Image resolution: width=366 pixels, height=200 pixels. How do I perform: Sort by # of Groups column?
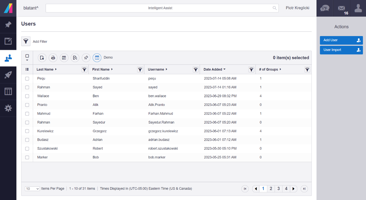(x=270, y=69)
